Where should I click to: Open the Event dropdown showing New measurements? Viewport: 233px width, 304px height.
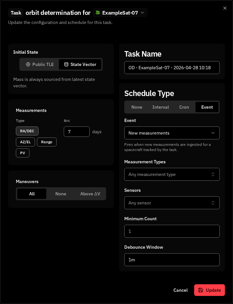[172, 133]
